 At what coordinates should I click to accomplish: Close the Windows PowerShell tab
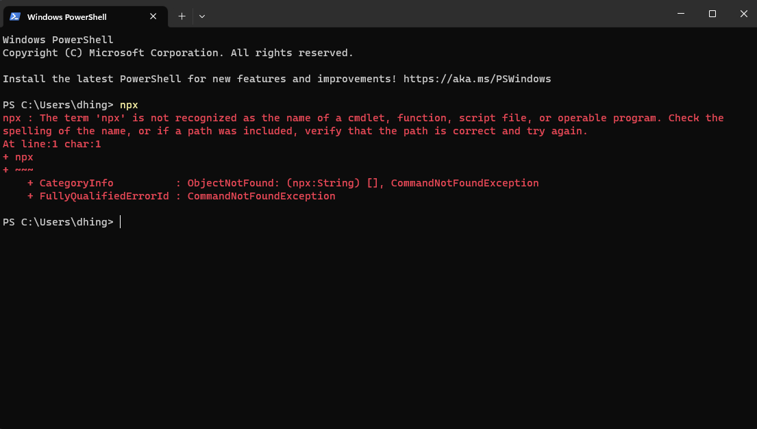coord(153,16)
